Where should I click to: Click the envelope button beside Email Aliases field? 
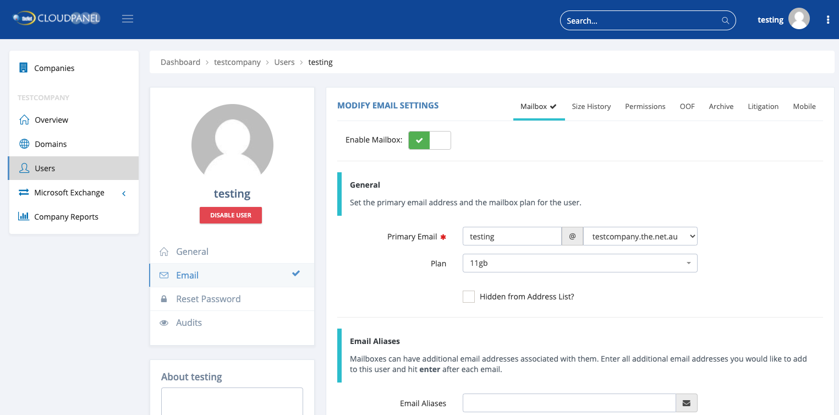tap(686, 403)
